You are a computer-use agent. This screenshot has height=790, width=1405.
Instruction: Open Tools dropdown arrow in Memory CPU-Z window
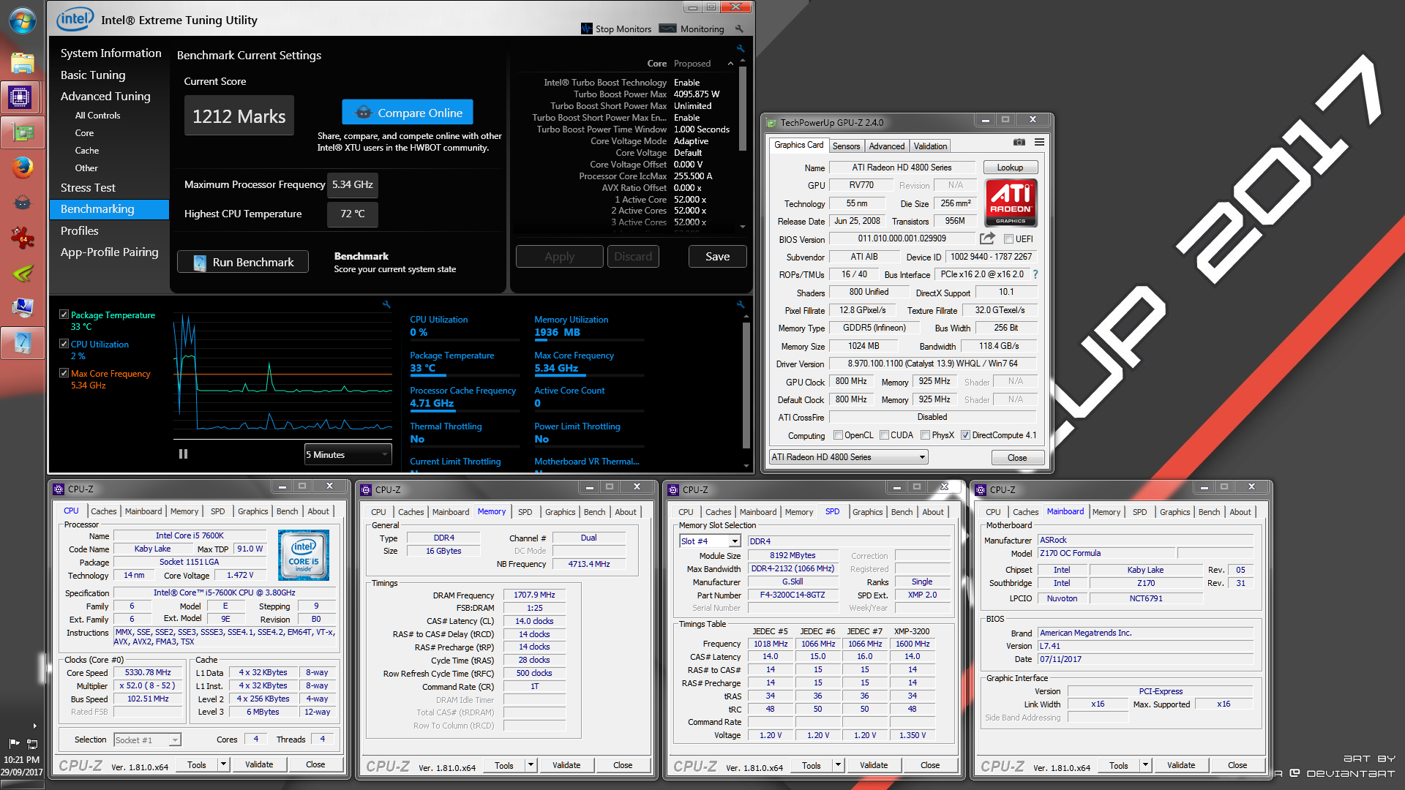pyautogui.click(x=531, y=765)
